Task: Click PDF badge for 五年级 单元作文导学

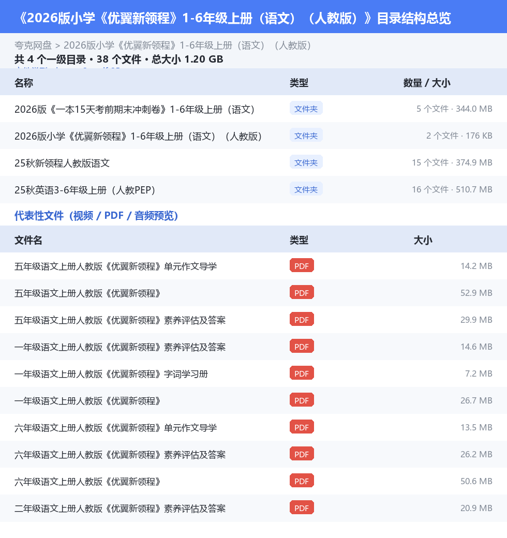Action: tap(302, 265)
